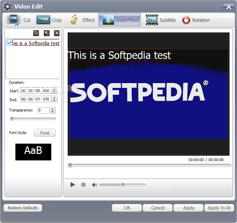Click the Transparence value field
Screen dimensions: 237x223
tap(43, 110)
